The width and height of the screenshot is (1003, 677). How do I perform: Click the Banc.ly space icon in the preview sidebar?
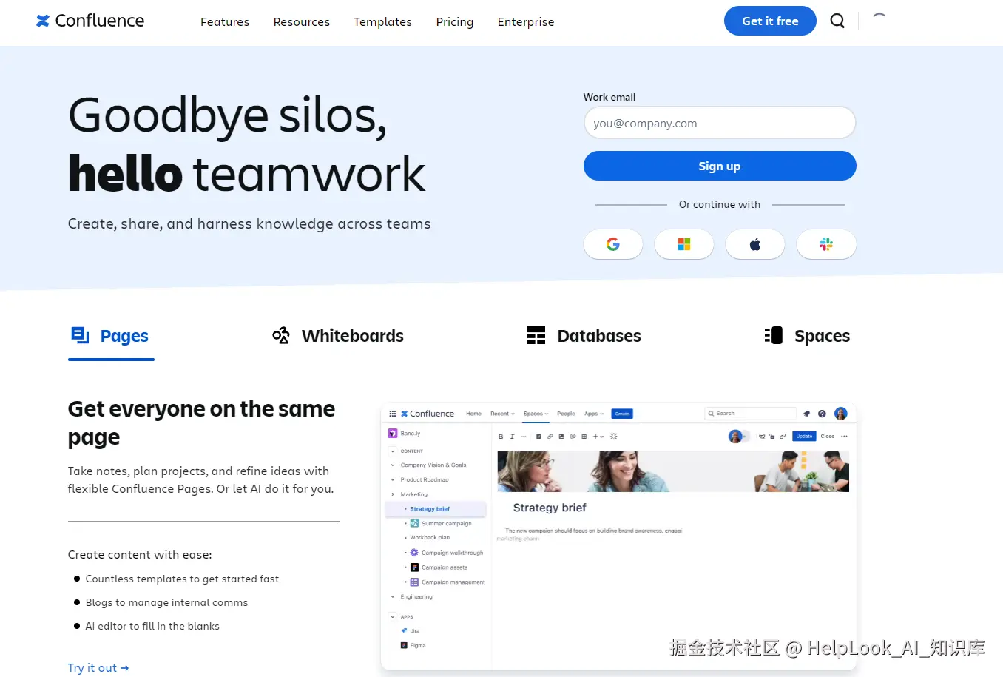(393, 434)
